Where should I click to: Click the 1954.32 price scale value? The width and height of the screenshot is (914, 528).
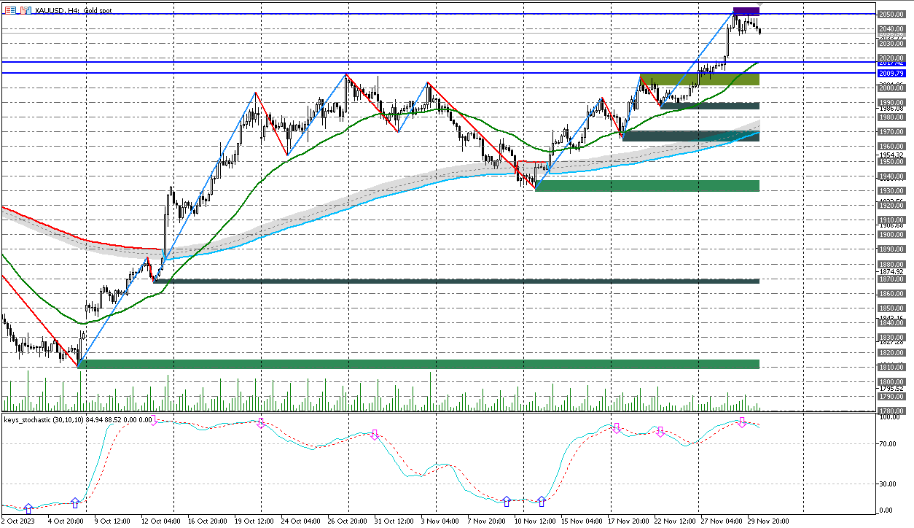[x=891, y=155]
